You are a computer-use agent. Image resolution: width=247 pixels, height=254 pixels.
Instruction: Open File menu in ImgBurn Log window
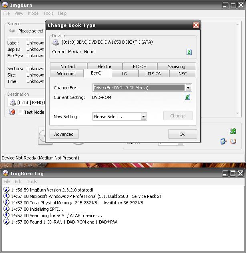[7, 182]
